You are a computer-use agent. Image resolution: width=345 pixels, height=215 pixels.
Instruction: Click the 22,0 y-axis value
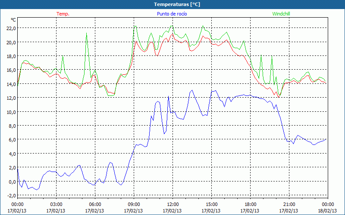pyautogui.click(x=11, y=28)
